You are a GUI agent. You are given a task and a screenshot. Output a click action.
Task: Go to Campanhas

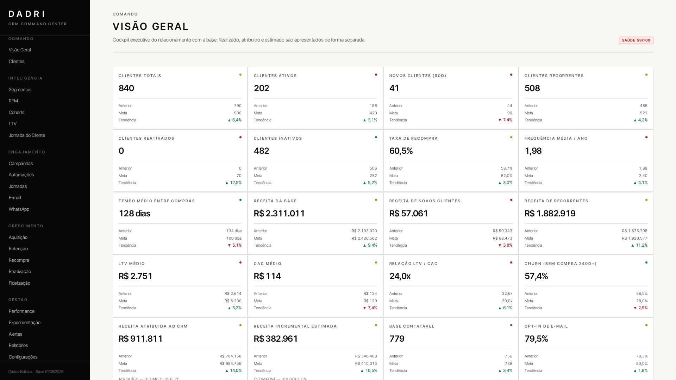(x=21, y=164)
